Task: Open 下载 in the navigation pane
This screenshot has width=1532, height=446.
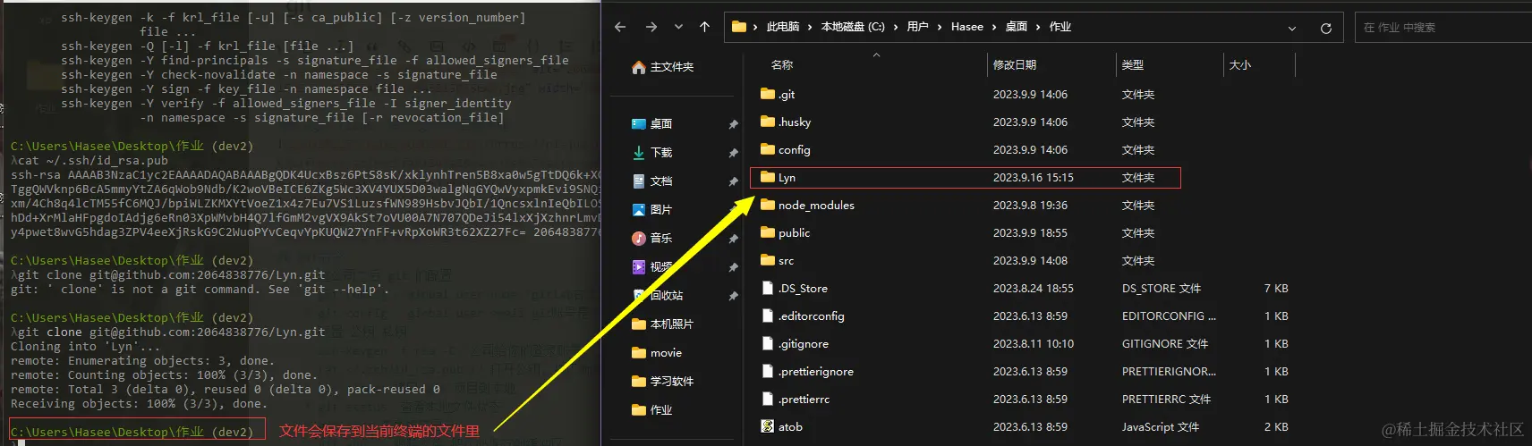Action: pos(652,153)
